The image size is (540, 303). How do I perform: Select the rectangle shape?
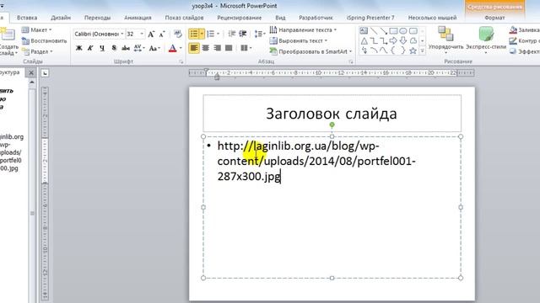click(x=393, y=31)
